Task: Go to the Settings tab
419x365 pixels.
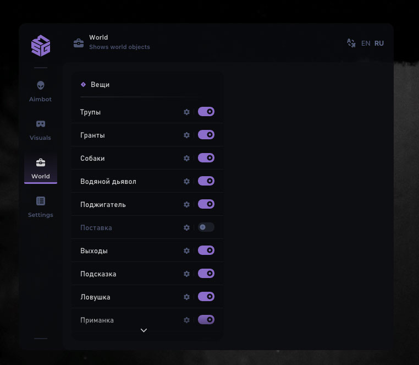Action: tap(41, 207)
